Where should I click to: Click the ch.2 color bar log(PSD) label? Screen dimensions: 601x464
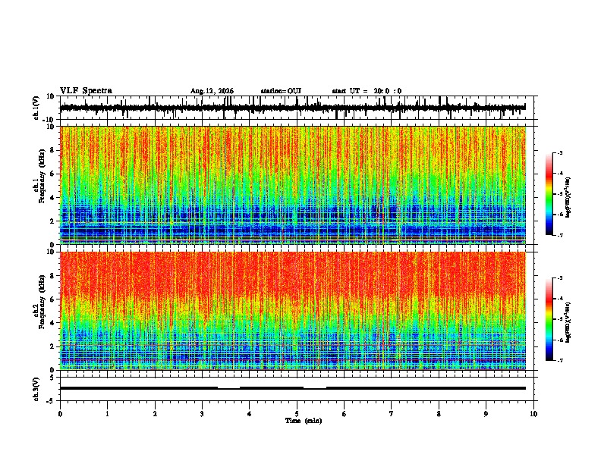[568, 322]
